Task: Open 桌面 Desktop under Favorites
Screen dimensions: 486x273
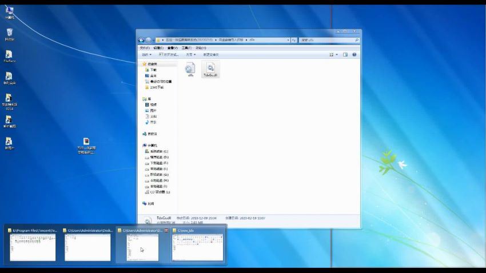Action: (x=151, y=75)
